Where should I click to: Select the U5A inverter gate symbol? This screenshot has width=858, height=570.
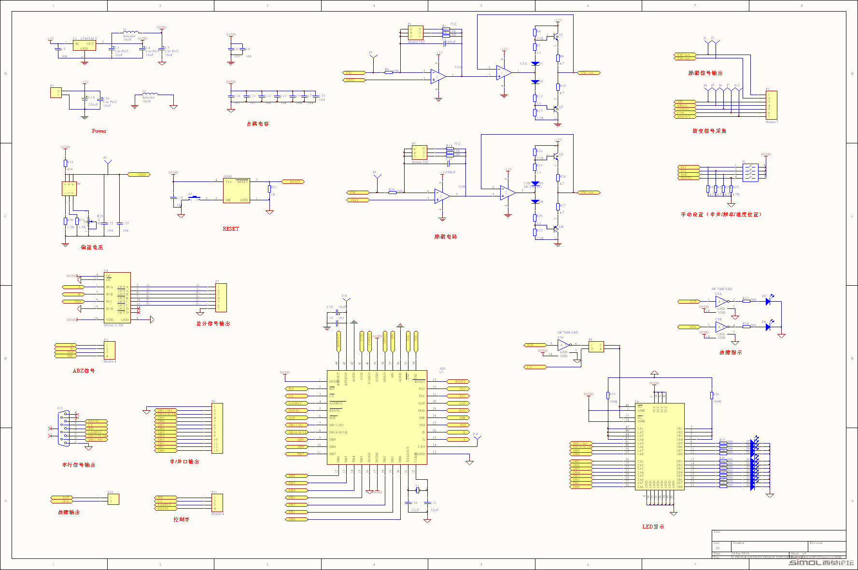[722, 302]
